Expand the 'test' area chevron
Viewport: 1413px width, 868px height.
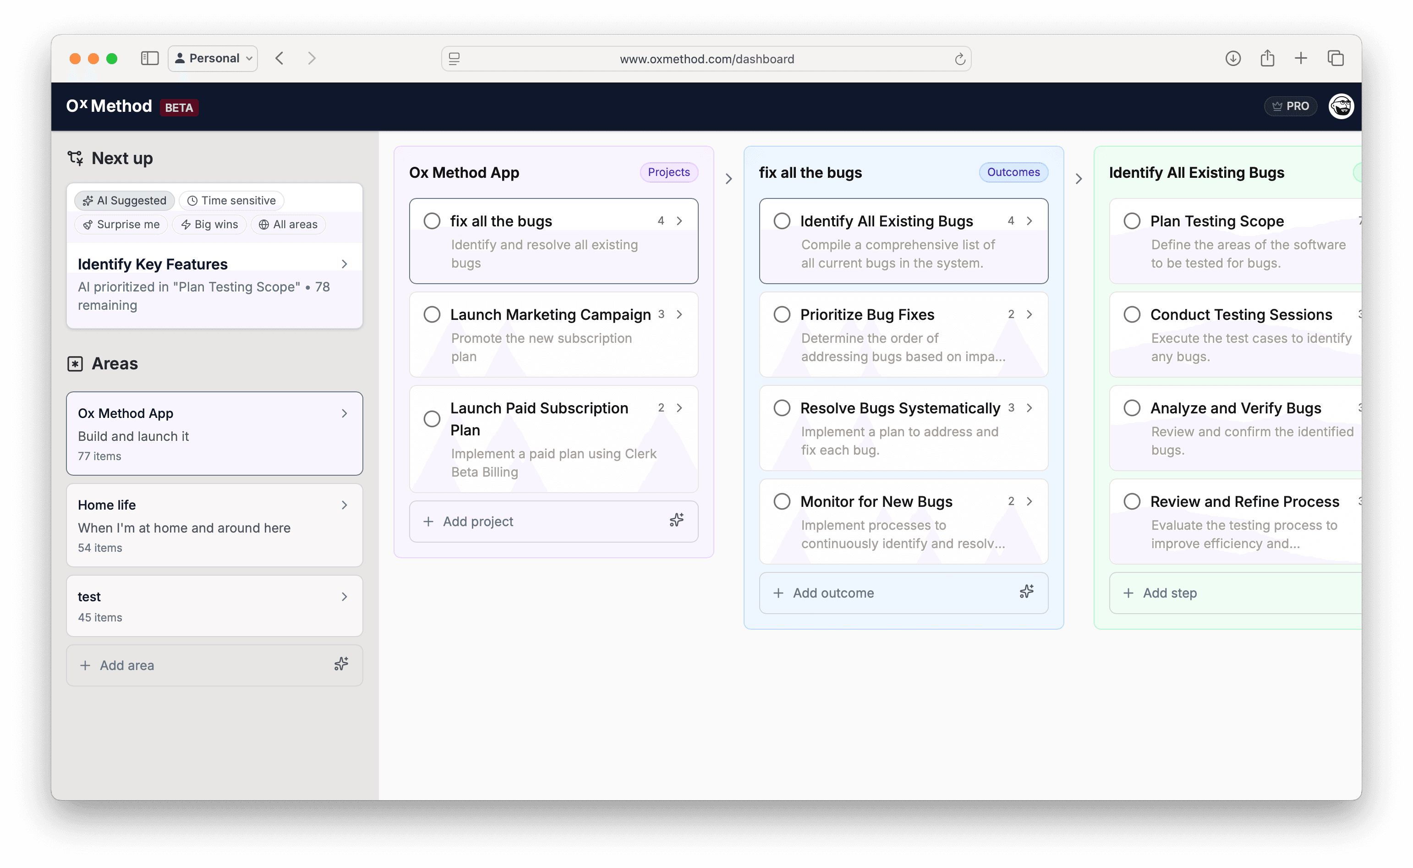point(345,597)
